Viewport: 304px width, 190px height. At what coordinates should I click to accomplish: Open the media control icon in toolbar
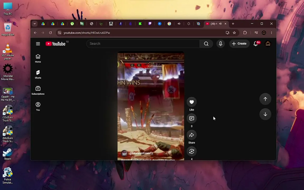tap(256, 32)
